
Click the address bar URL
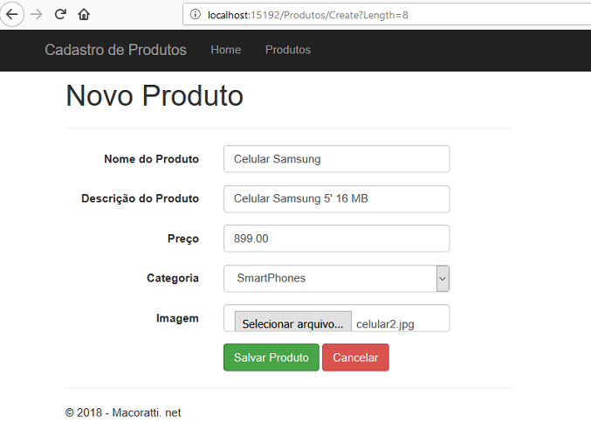(308, 15)
